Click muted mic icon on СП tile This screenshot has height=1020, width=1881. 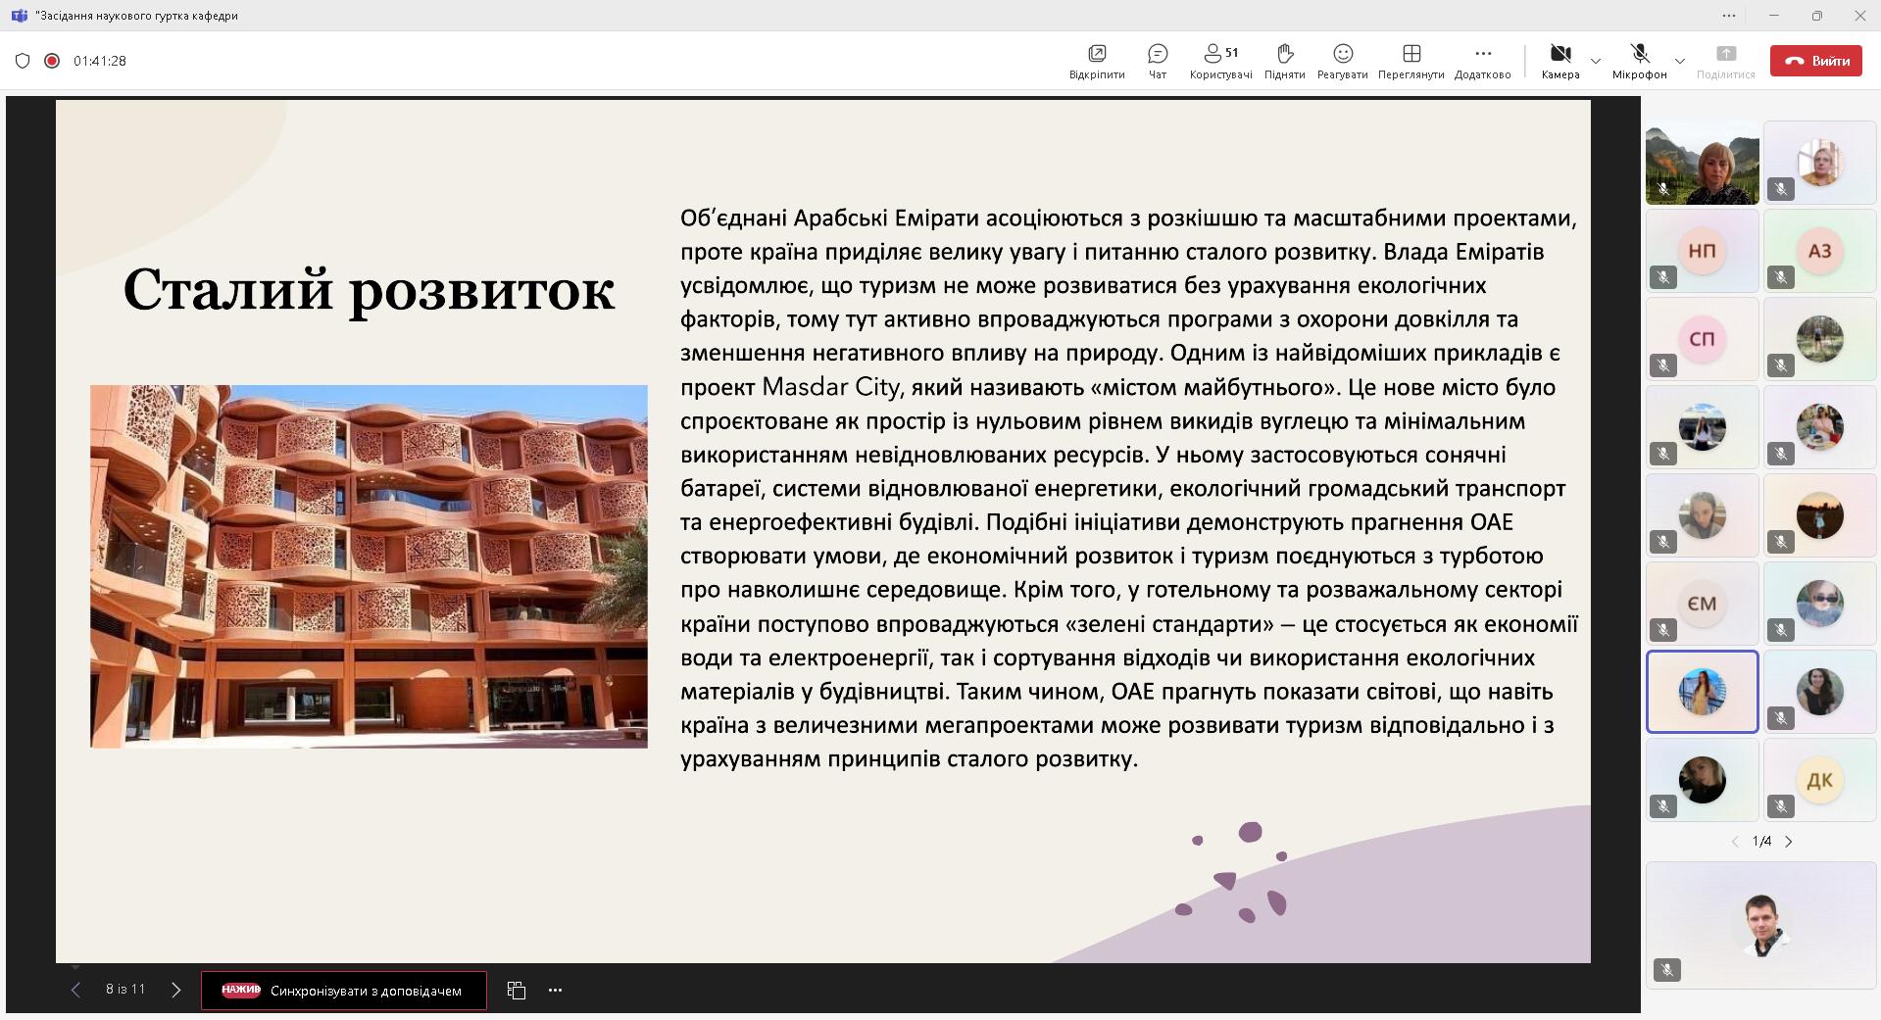tap(1663, 365)
